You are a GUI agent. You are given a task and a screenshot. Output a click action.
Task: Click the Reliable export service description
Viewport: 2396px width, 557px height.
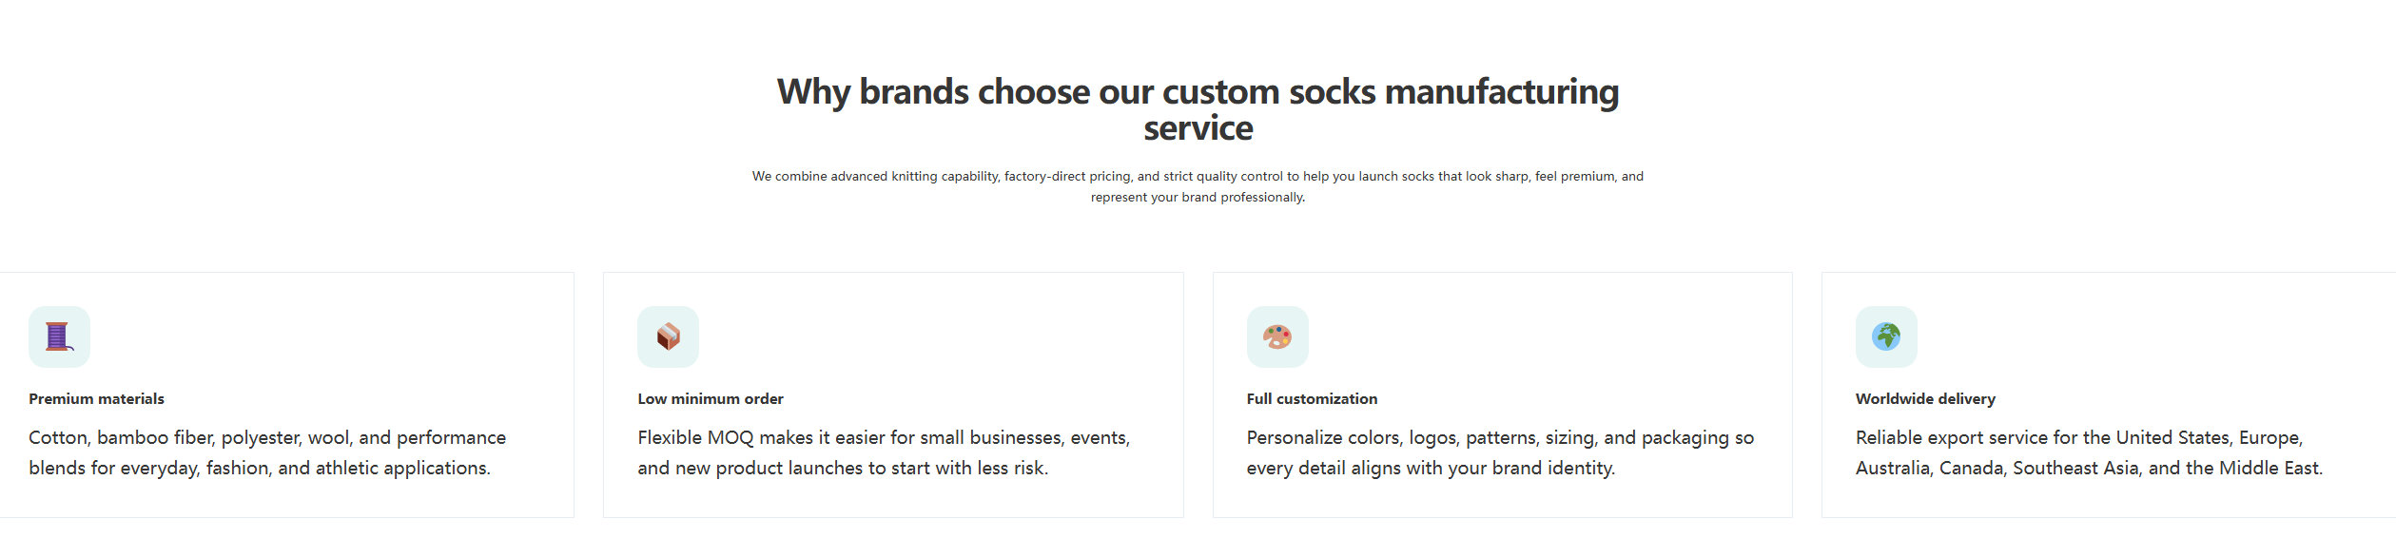click(2089, 452)
